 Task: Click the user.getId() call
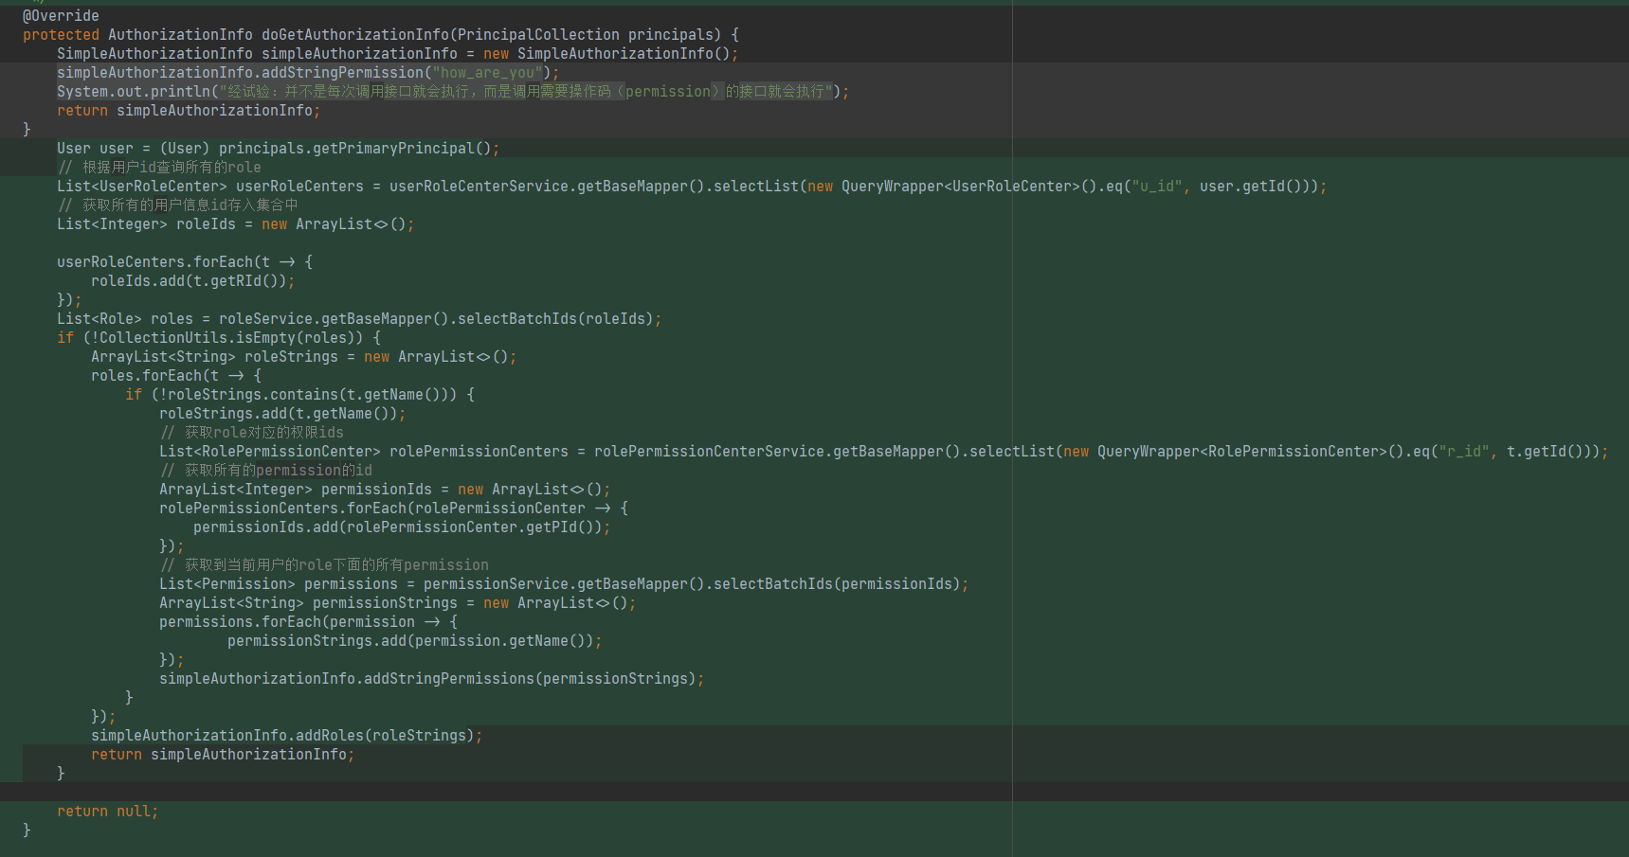[1251, 187]
